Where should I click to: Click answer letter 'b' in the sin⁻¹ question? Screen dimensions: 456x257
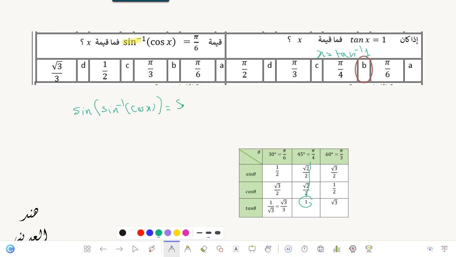(174, 66)
